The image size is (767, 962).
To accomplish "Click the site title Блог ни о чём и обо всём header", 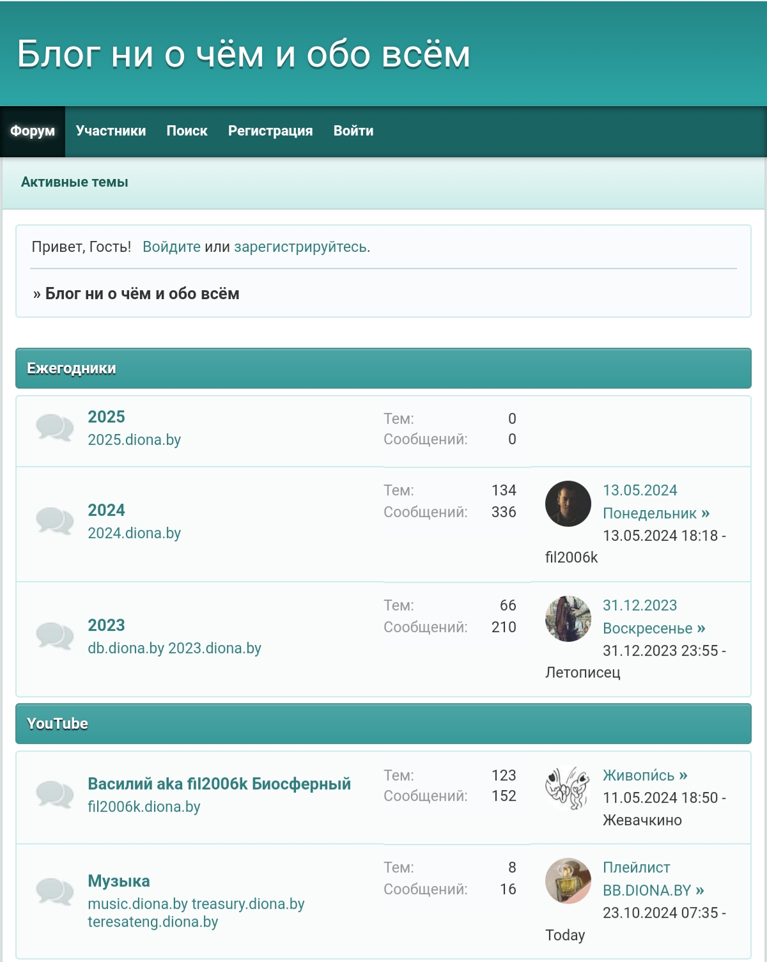I will tap(244, 54).
